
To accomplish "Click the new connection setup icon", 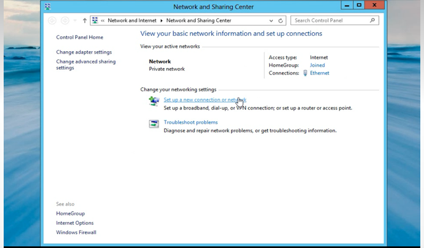I will click(x=154, y=102).
